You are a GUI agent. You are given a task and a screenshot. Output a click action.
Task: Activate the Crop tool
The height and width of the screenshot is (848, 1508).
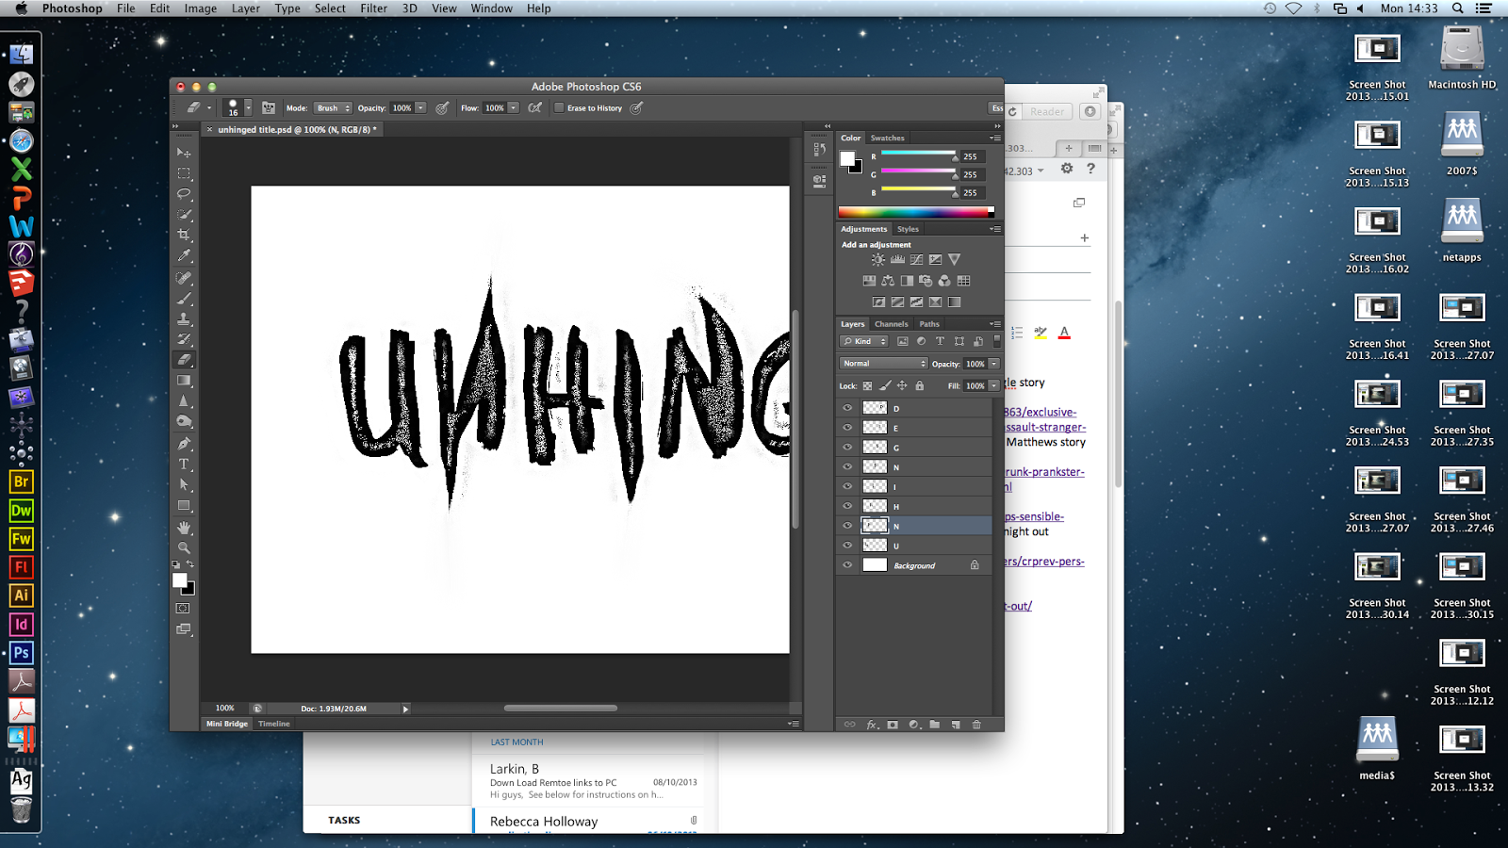click(185, 236)
